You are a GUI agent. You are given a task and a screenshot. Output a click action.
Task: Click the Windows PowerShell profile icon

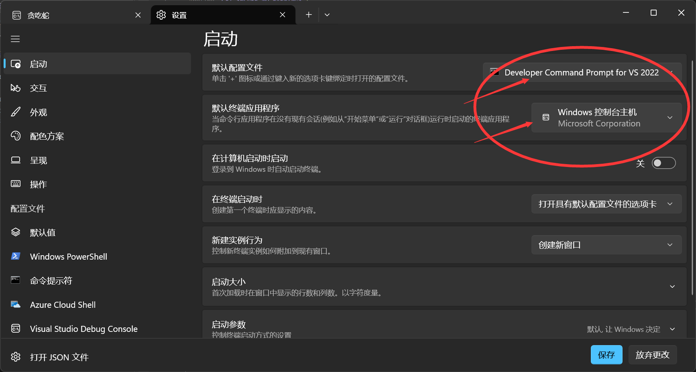16,256
